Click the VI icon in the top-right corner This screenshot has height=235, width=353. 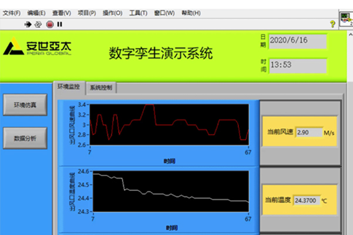pos(347,18)
